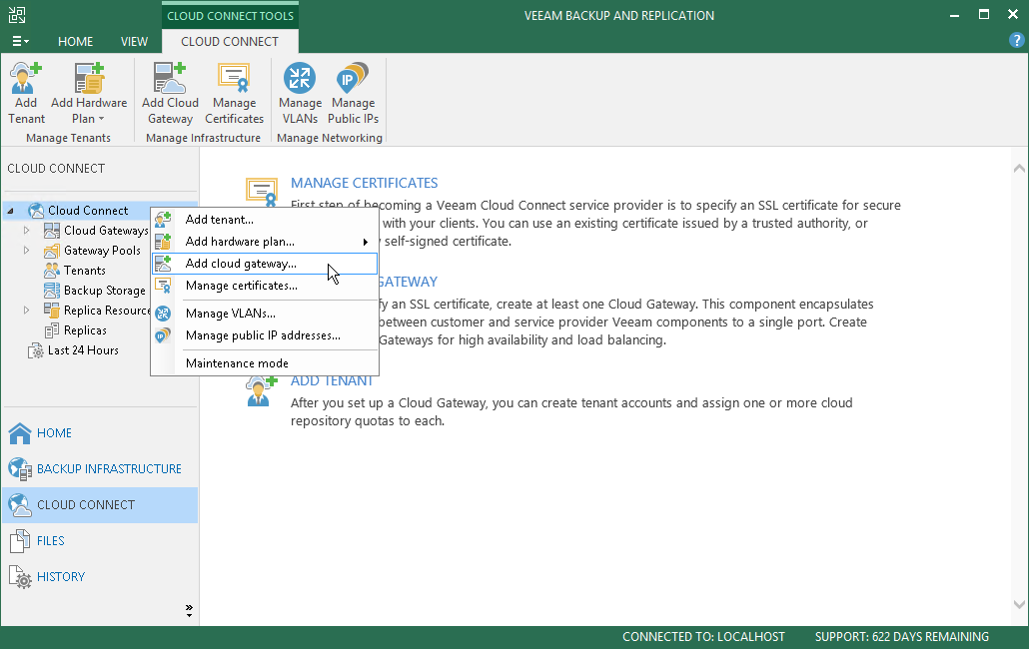Click the Cloud Connect tree node icon
1029x649 pixels.
click(36, 211)
